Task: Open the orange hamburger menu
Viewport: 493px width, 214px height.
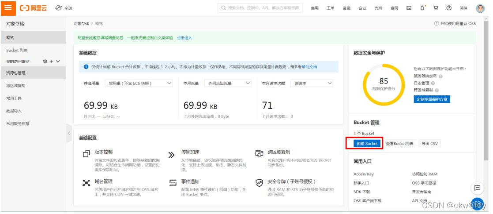Action: (x=8, y=8)
